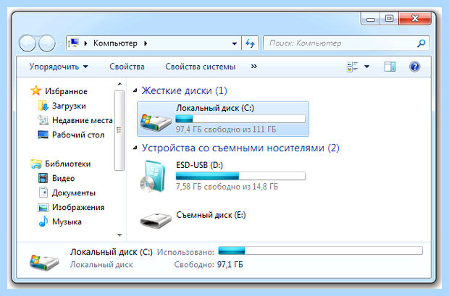Select Библиотеки in navigation pane

click(x=68, y=164)
